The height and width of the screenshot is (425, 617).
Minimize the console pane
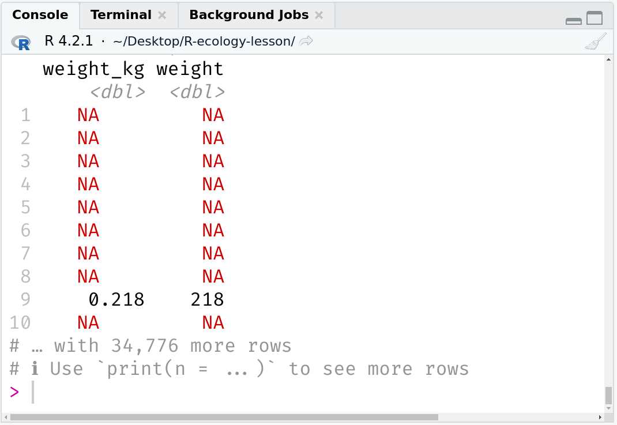coord(573,21)
